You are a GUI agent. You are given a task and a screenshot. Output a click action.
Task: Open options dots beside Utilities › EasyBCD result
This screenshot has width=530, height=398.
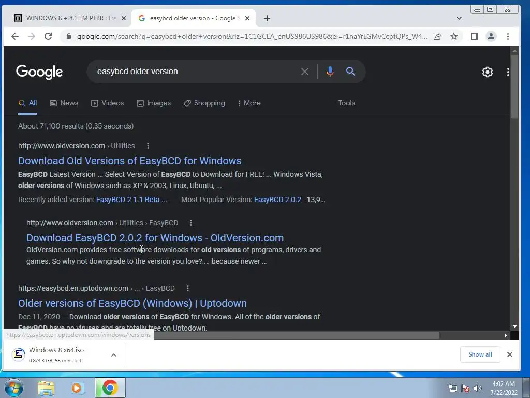click(x=190, y=223)
